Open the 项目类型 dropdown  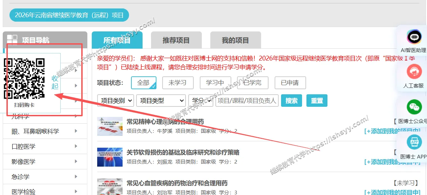pos(161,100)
